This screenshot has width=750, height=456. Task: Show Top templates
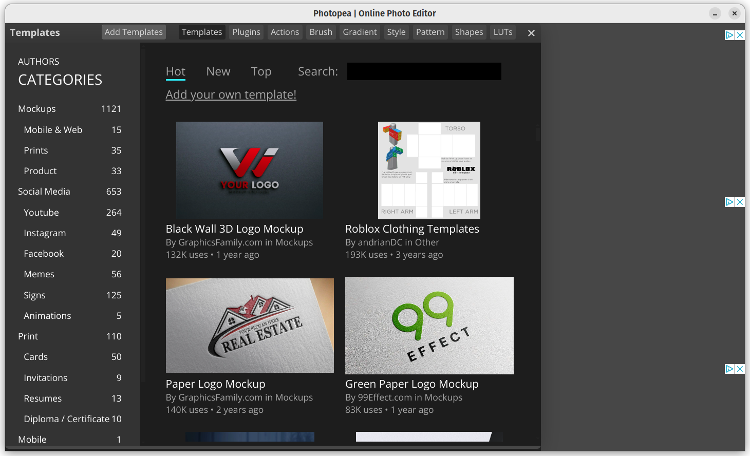point(261,72)
